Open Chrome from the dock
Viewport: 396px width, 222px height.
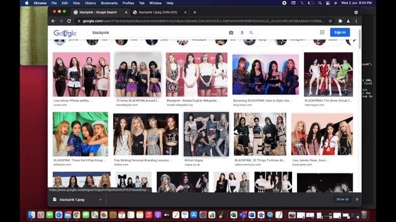pyautogui.click(x=77, y=215)
